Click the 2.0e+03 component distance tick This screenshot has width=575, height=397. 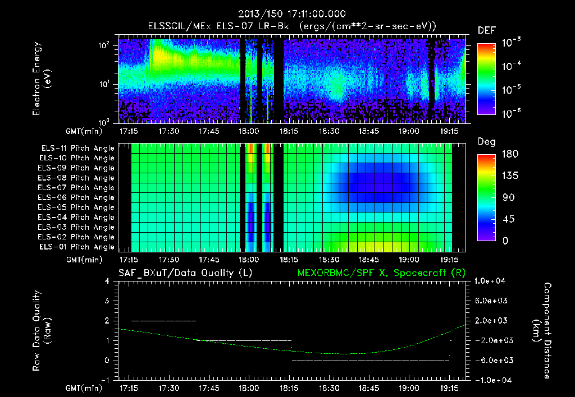click(491, 321)
